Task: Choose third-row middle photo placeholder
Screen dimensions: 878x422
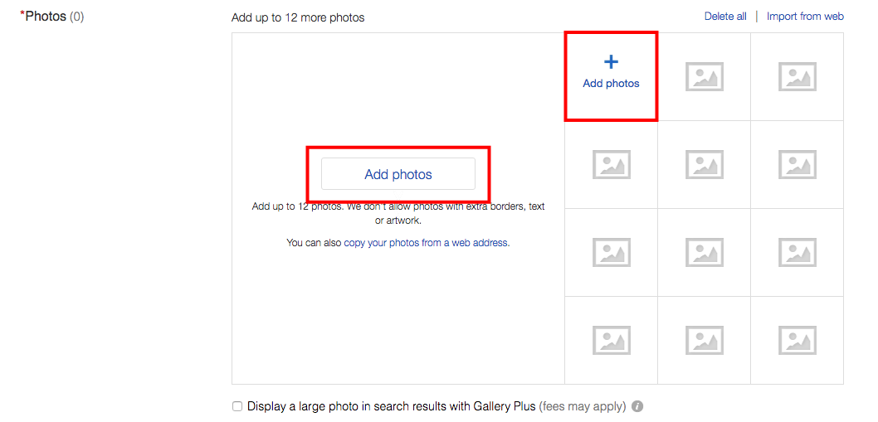Action: 704,252
